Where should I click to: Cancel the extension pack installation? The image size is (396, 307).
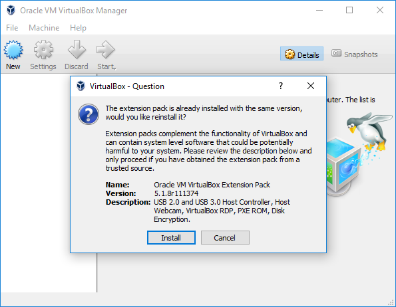225,237
